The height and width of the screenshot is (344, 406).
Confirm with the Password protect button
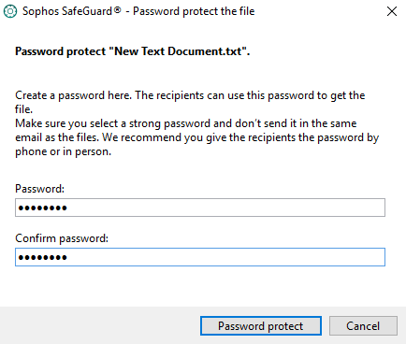[261, 326]
